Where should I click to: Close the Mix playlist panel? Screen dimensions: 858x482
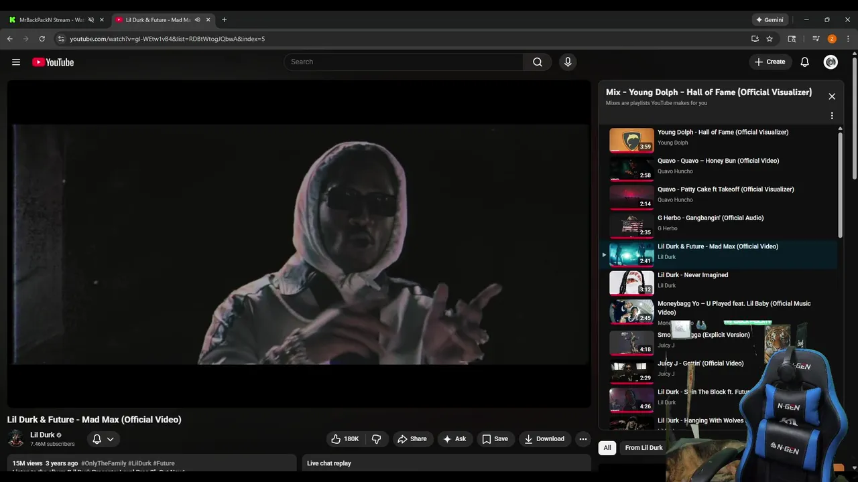(x=832, y=96)
